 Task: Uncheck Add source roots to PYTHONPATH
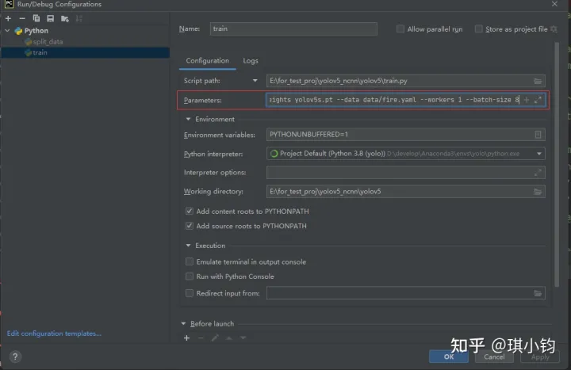coord(190,226)
